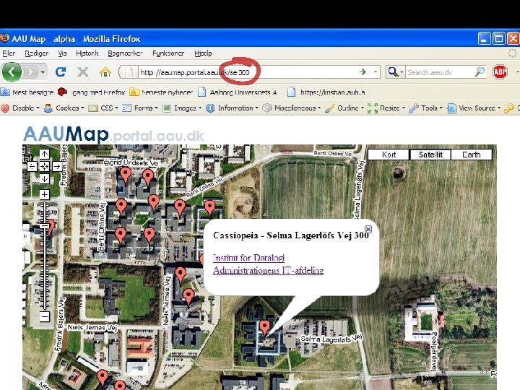Minimize the Firefox window

click(x=484, y=39)
